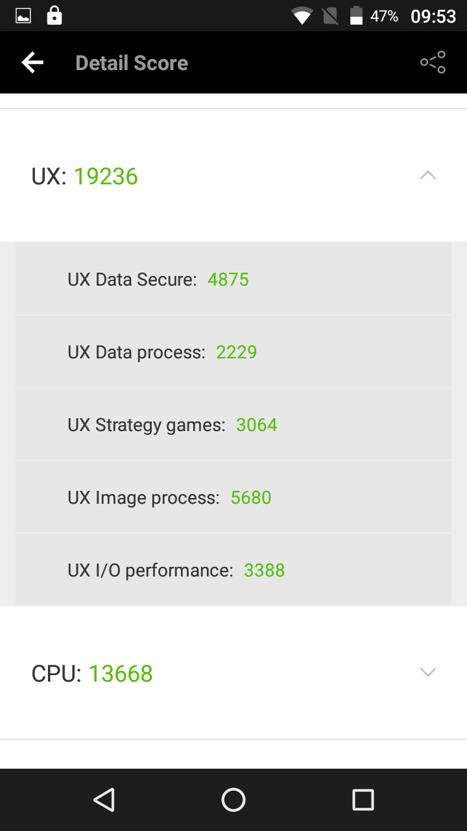
Task: Select the UX Image process row
Action: point(233,497)
